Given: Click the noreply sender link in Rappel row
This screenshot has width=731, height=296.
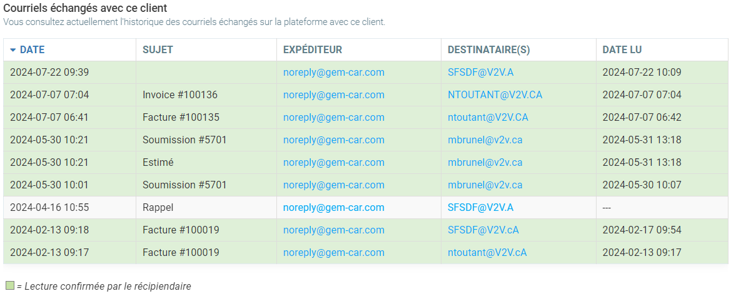Looking at the screenshot, I should (333, 208).
